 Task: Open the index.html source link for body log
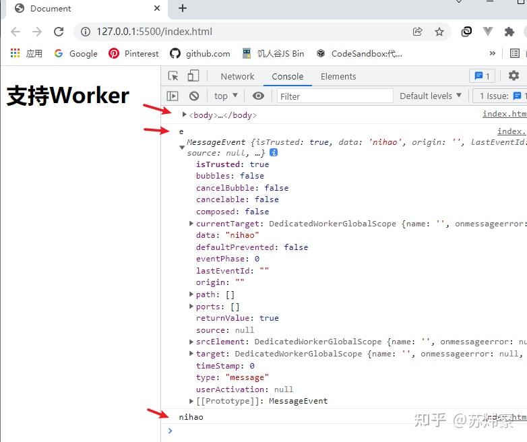pyautogui.click(x=505, y=114)
